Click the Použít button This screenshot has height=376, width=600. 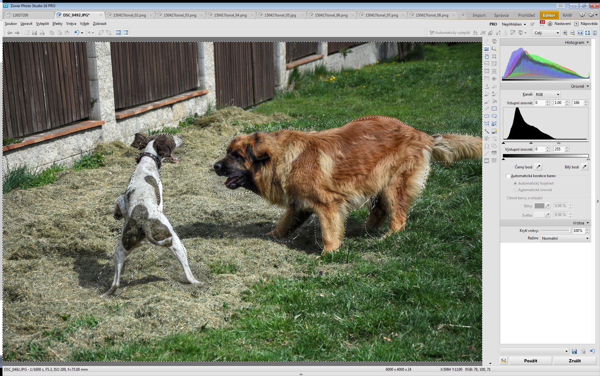tap(530, 360)
